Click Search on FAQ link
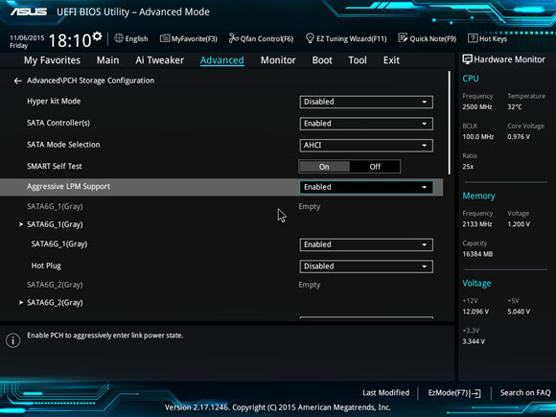 tap(525, 393)
